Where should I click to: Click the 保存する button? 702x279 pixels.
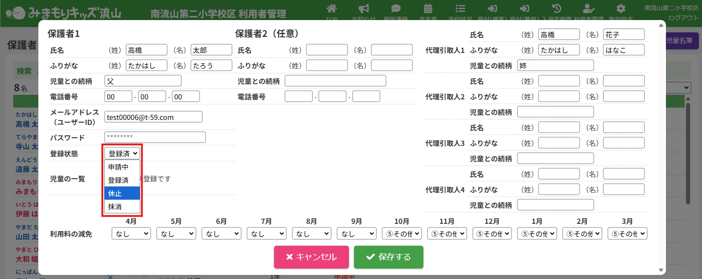[x=388, y=257]
